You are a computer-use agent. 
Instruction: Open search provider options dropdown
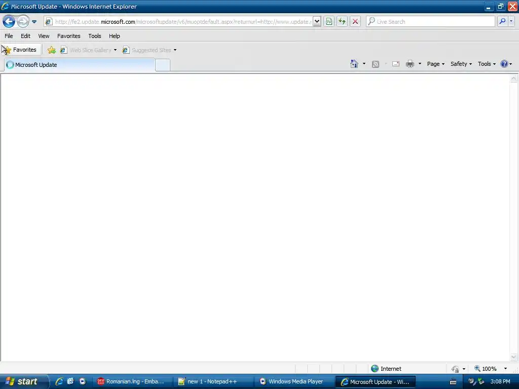click(511, 21)
